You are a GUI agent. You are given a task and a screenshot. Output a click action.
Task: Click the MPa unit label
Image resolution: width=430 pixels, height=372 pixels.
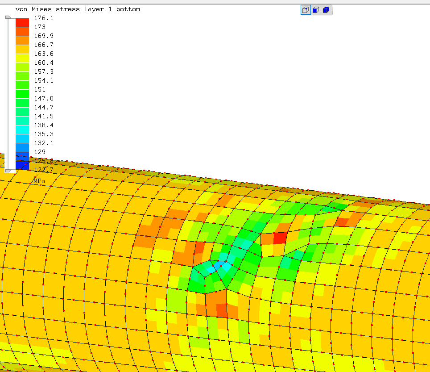39,181
